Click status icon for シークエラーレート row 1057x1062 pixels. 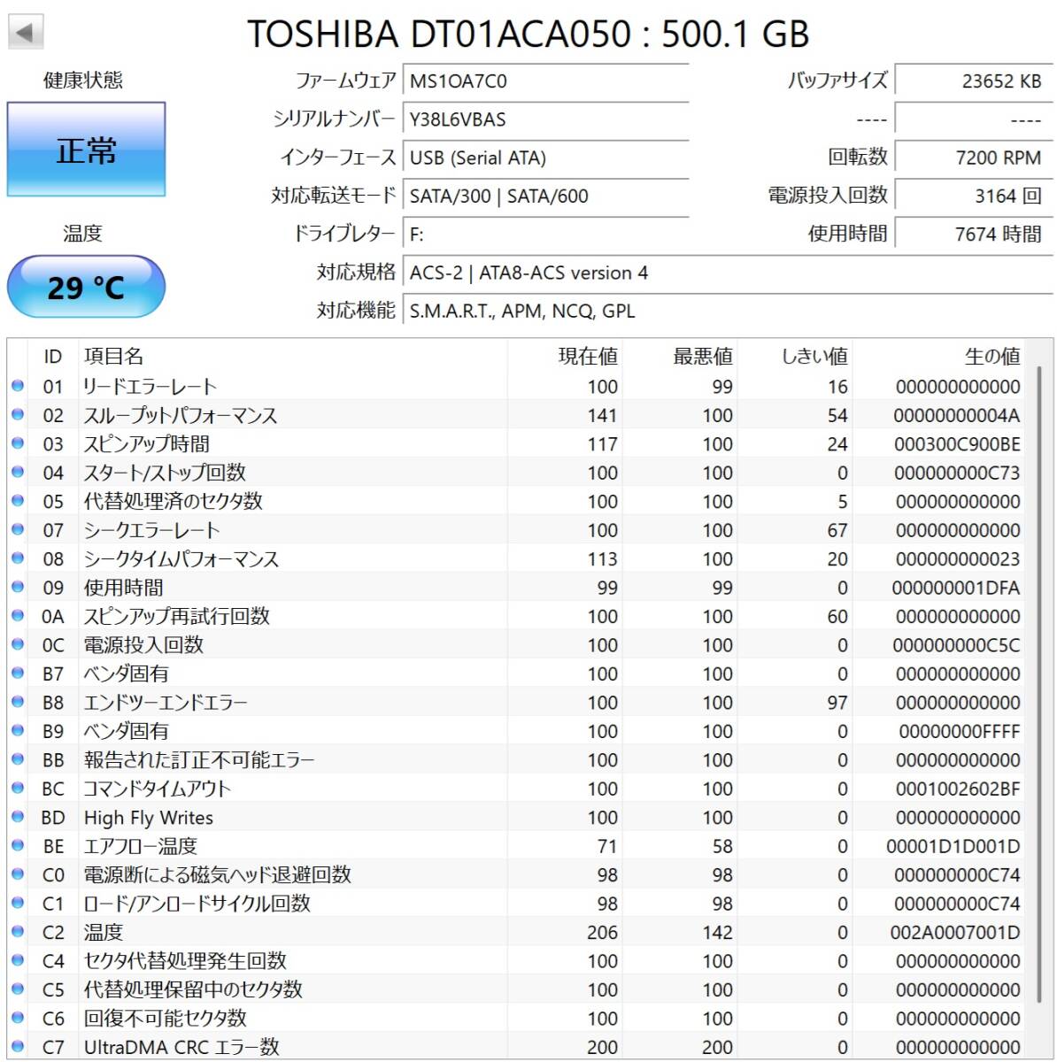(17, 530)
